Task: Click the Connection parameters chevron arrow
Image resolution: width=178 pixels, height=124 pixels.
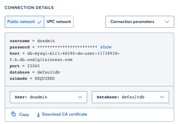Action: pos(167,22)
